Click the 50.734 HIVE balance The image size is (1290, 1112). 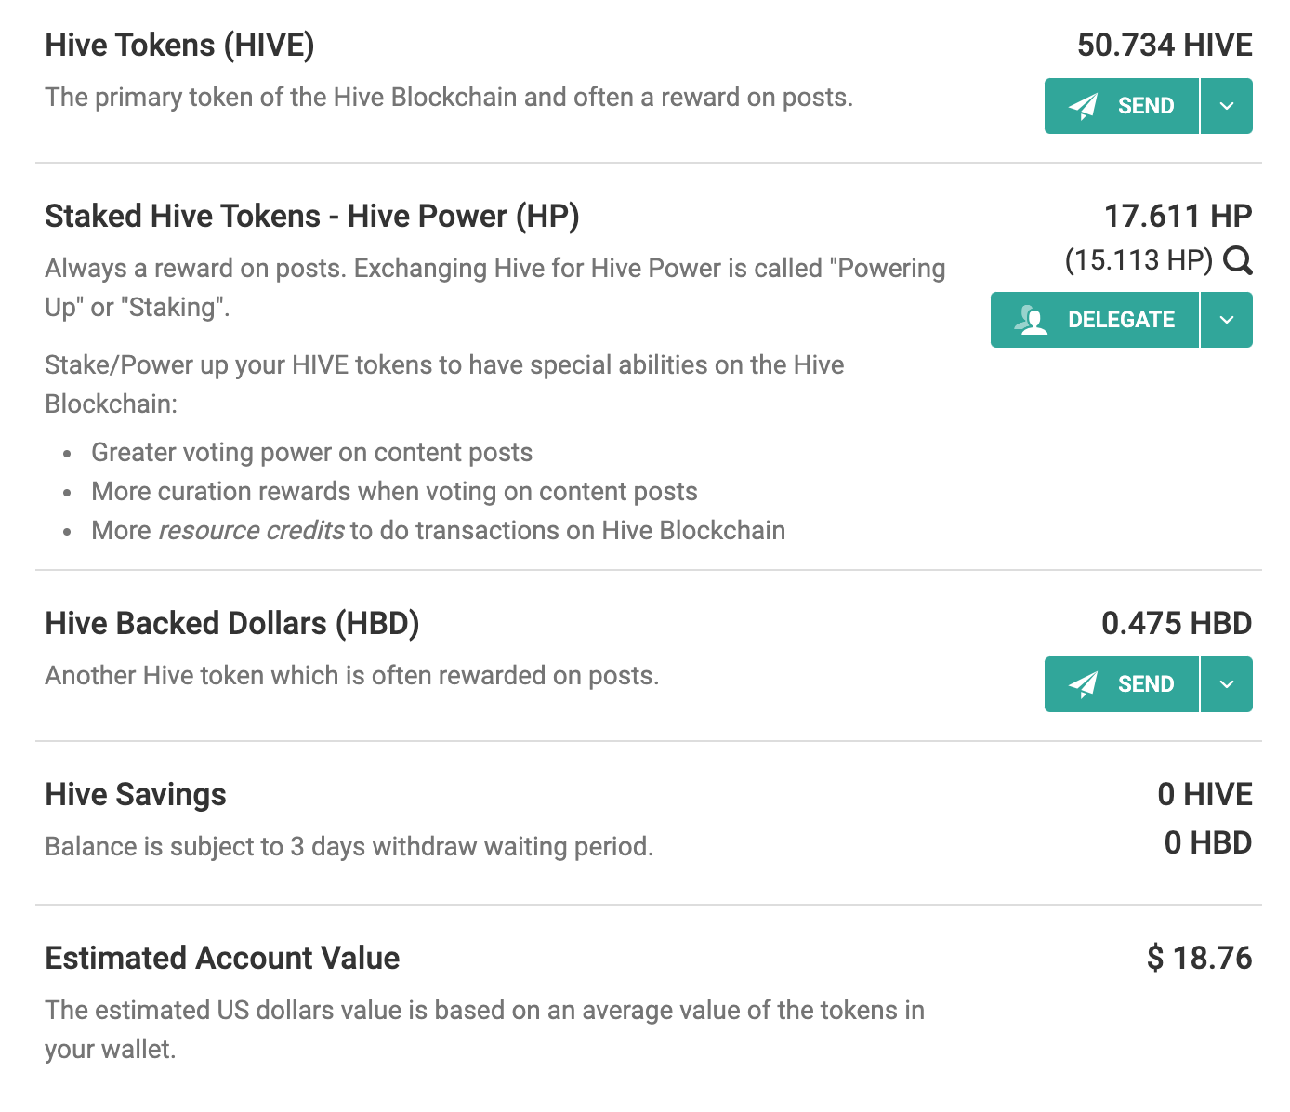click(1165, 45)
